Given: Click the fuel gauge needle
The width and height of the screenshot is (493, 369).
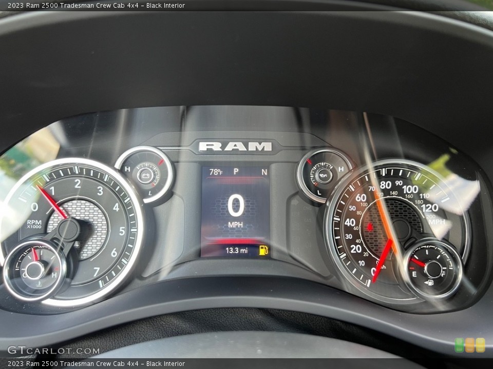Looking at the screenshot, I should (x=418, y=262).
